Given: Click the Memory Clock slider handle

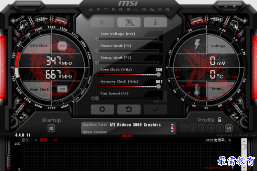Looking at the screenshot, I should tap(159, 87).
